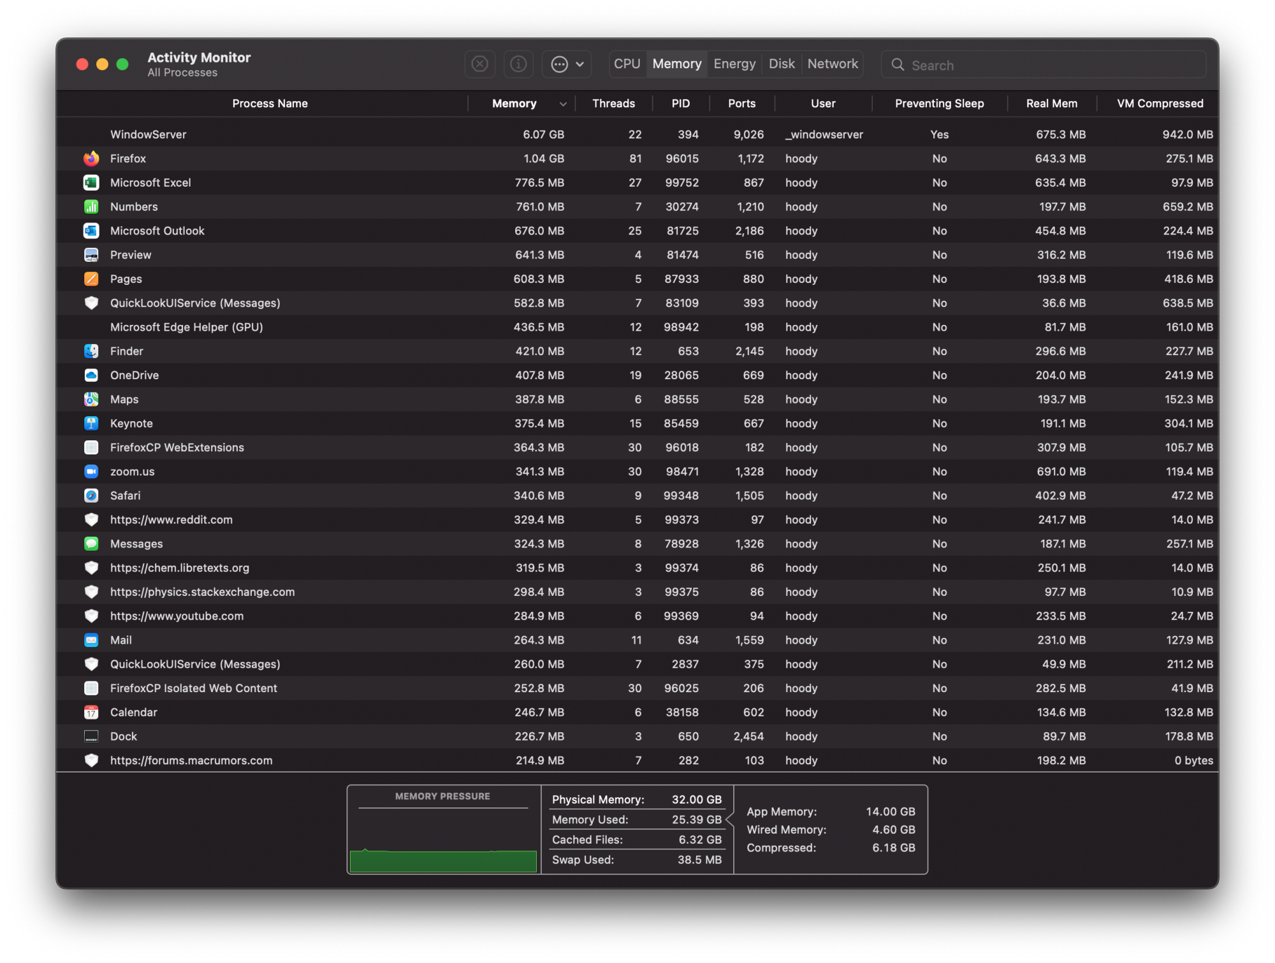Click the Microsoft Excel row icon
Image resolution: width=1275 pixels, height=963 pixels.
point(91,183)
